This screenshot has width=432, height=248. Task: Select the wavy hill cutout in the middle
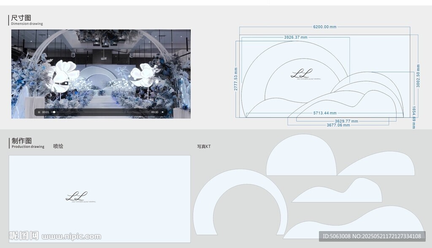tap(337, 190)
